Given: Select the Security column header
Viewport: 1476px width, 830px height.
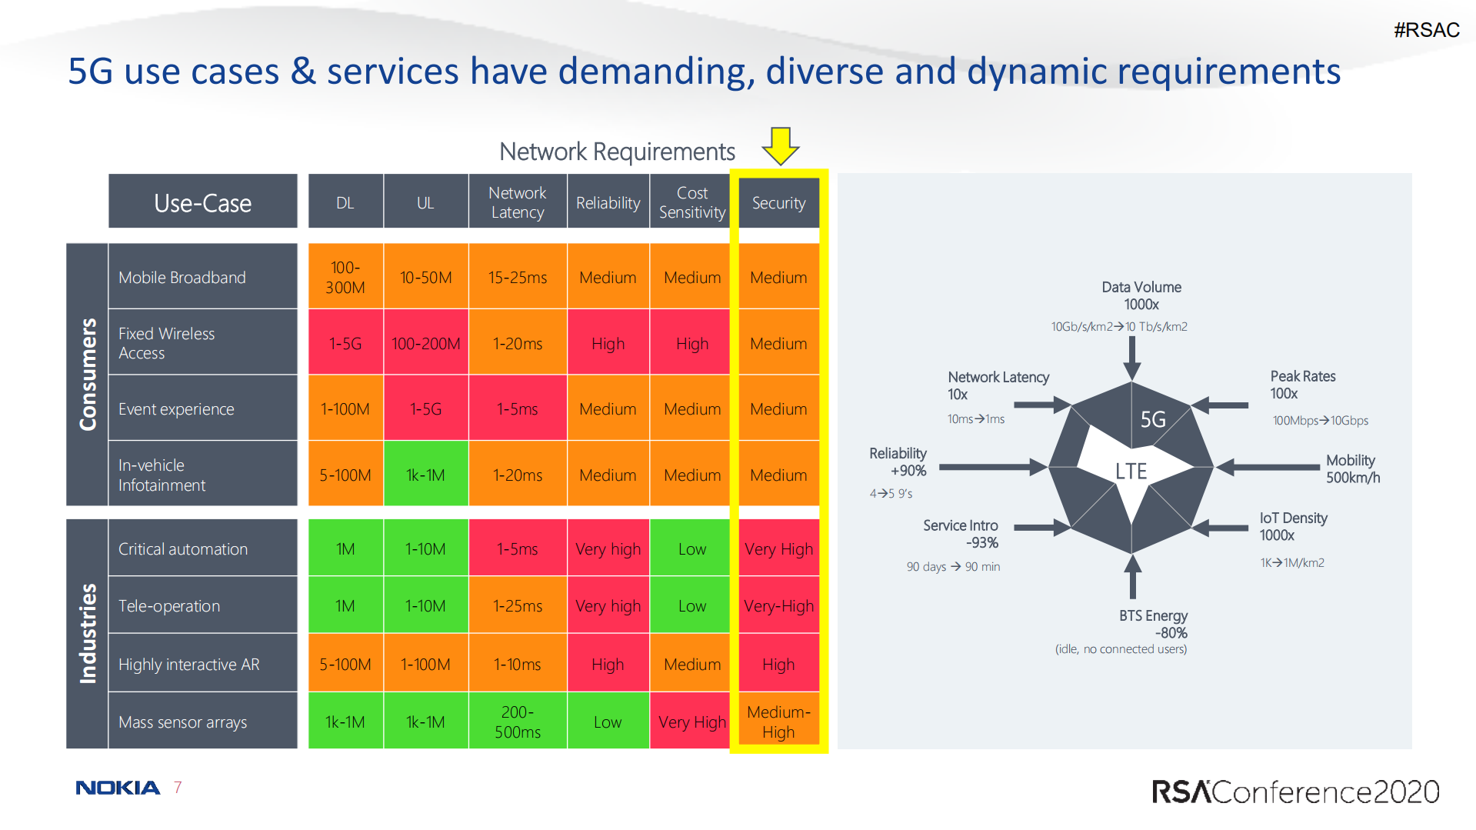Looking at the screenshot, I should [x=778, y=203].
